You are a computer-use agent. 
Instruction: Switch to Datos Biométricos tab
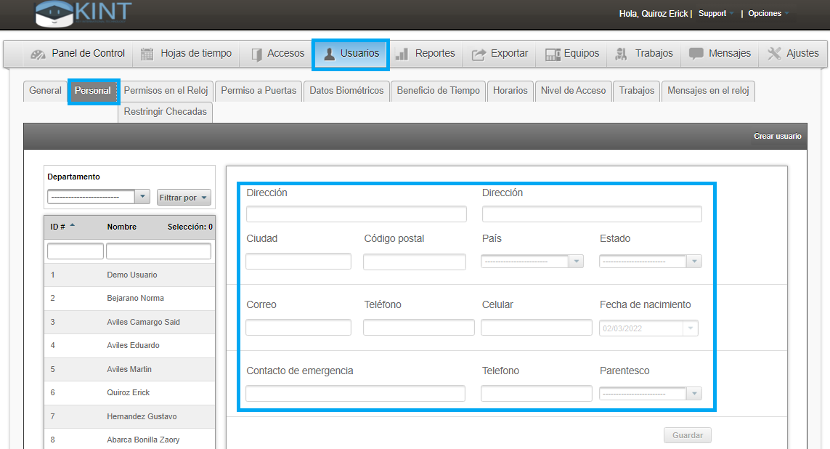[346, 91]
